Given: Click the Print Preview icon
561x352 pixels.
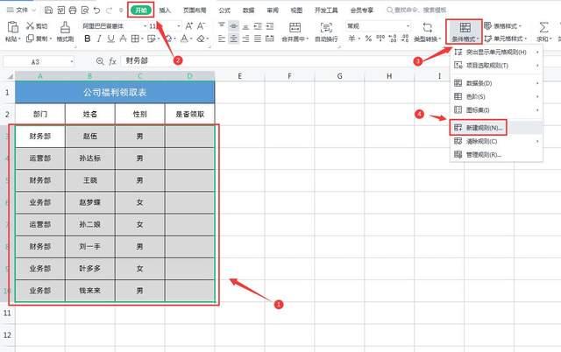Looking at the screenshot, I should pyautogui.click(x=85, y=11).
